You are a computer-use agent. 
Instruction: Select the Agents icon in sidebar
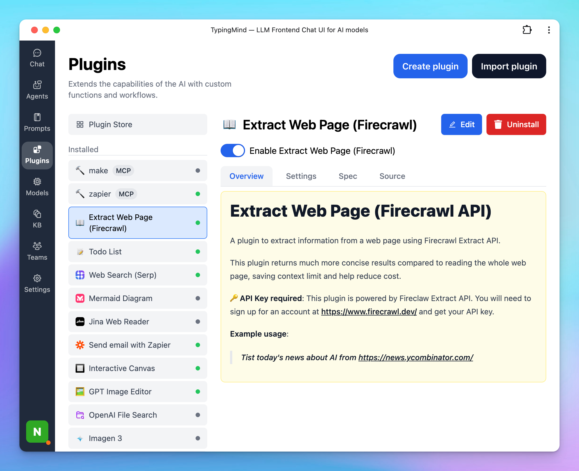point(37,90)
